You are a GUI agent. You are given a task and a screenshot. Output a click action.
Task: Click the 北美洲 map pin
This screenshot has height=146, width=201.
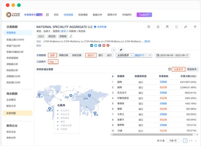tap(39, 95)
